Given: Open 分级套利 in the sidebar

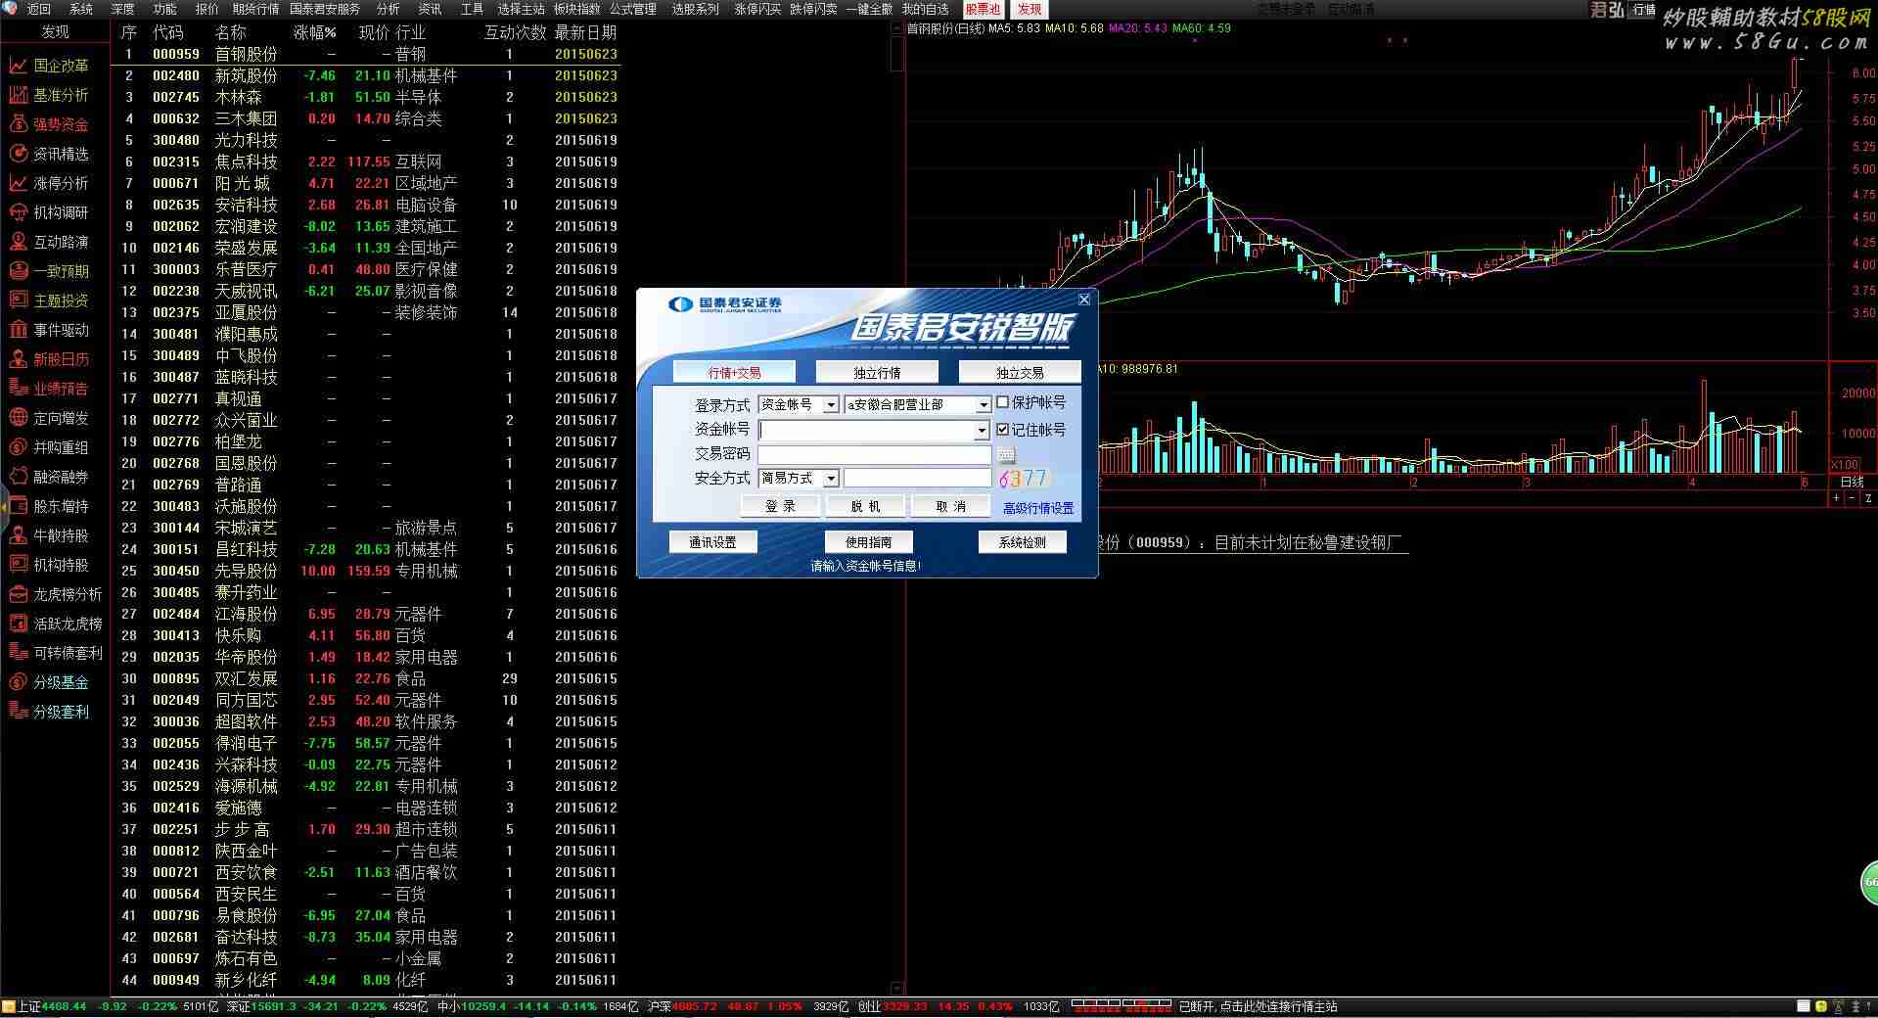Looking at the screenshot, I should (x=49, y=712).
